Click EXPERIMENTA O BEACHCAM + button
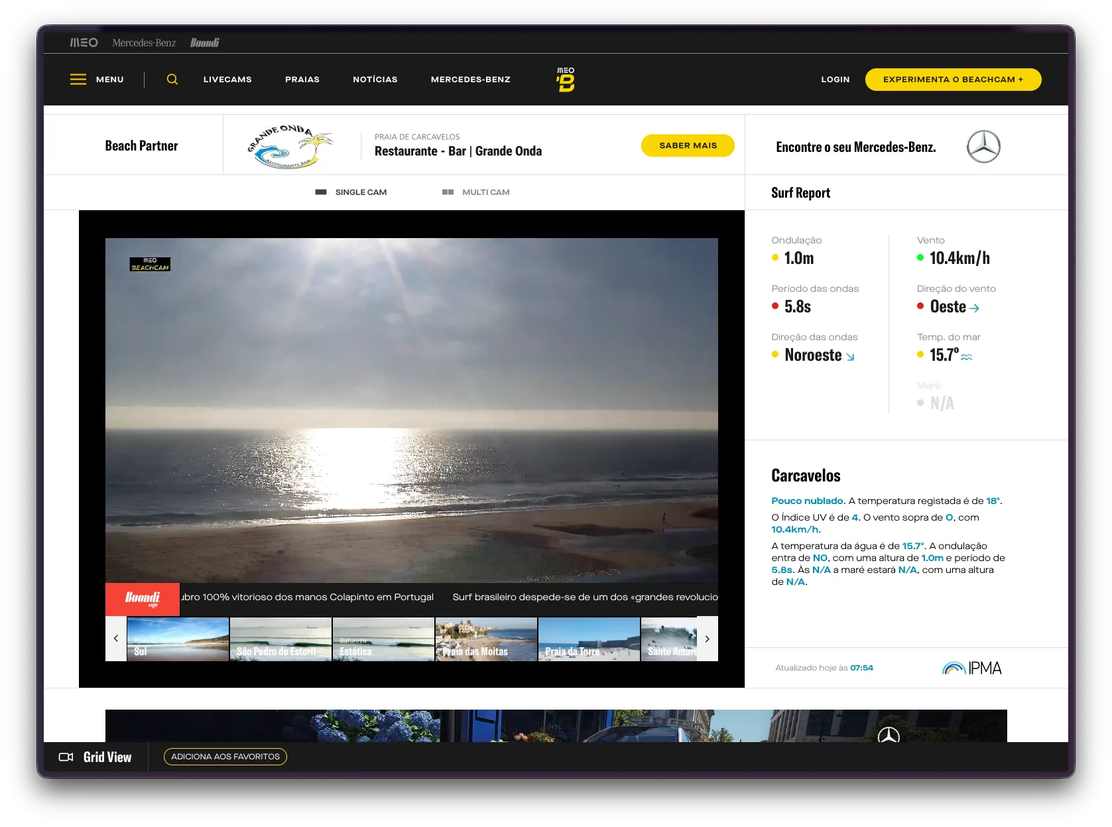Screen dimensions: 1112x827 coord(953,80)
